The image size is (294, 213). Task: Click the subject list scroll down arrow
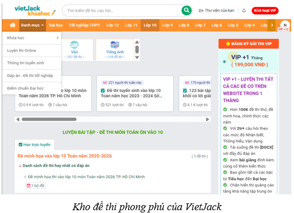(x=137, y=58)
